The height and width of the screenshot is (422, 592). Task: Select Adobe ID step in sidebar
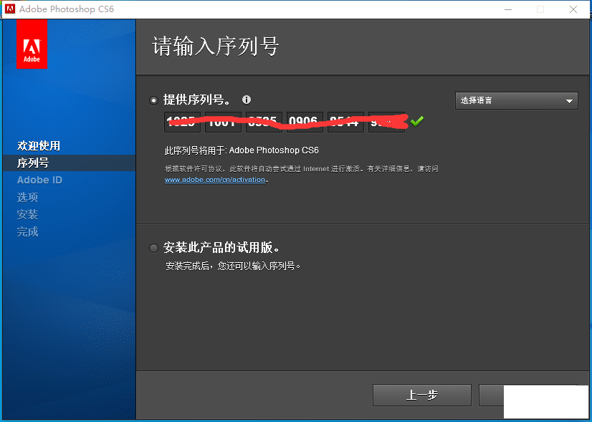(x=39, y=180)
